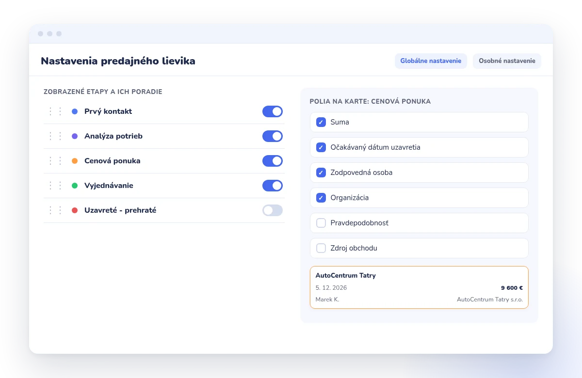Screen dimensions: 582x378
Task: Enable the Uzavreté - prehraté stage
Action: tap(273, 210)
